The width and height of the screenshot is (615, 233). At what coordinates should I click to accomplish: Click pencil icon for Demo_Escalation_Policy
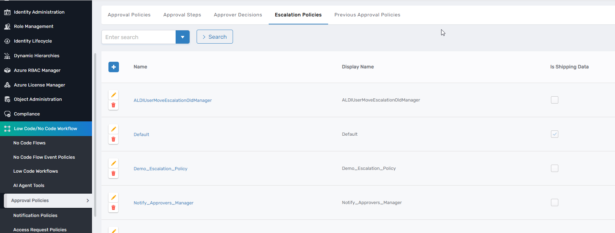click(113, 163)
